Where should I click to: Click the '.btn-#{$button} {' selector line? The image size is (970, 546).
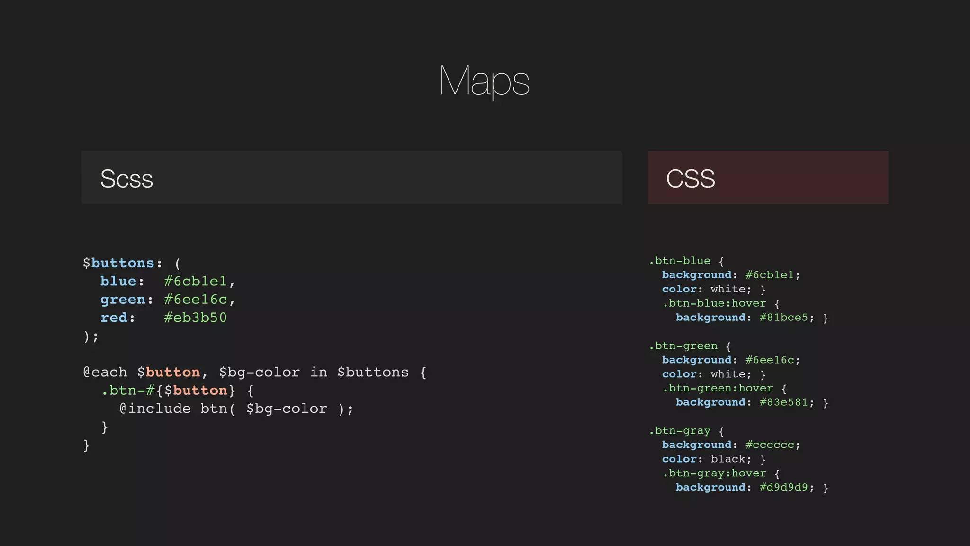tap(178, 391)
